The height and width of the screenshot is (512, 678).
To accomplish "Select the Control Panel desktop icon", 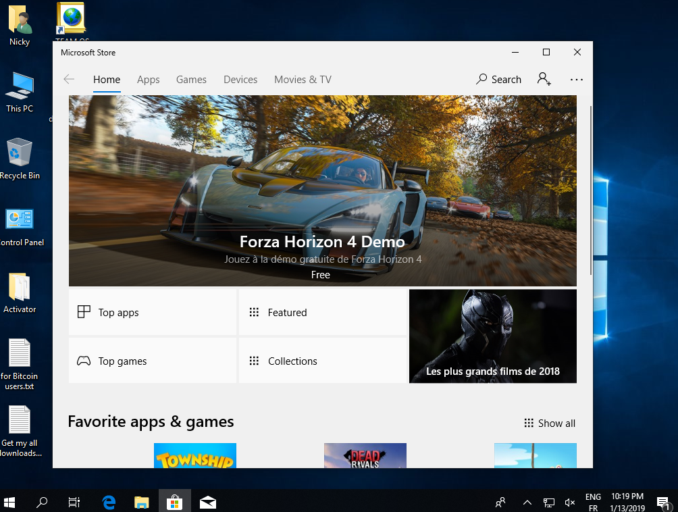I will coord(20,226).
